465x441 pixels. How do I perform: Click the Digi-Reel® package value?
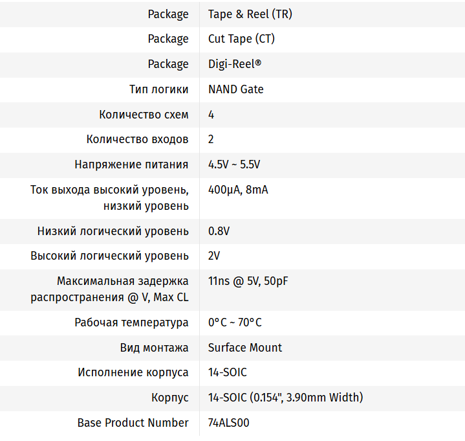point(235,64)
